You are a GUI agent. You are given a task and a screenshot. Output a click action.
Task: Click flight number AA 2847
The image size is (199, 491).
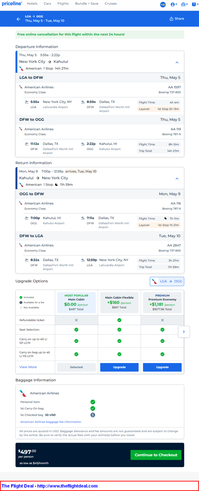(174, 245)
